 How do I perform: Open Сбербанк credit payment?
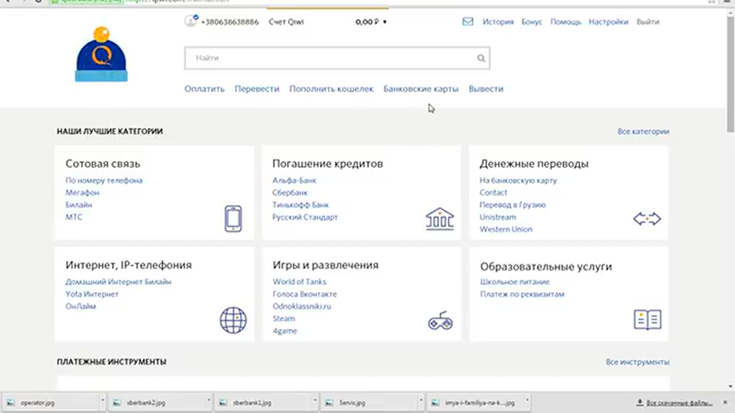[x=290, y=193]
